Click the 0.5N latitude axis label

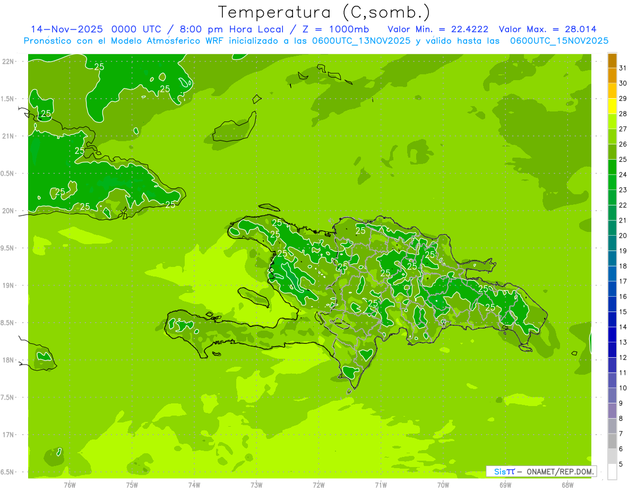coord(7,174)
